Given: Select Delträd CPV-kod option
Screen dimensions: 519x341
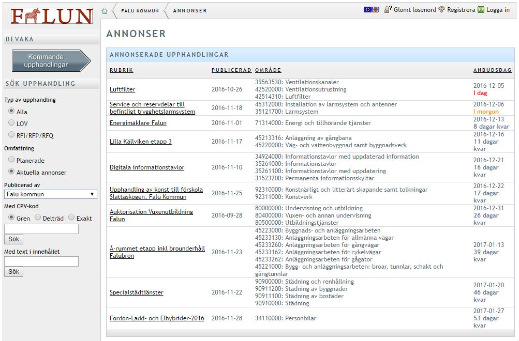Looking at the screenshot, I should coord(38,218).
